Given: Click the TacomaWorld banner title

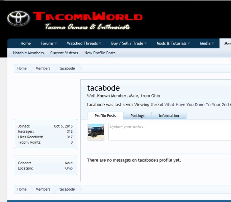Looking at the screenshot, I should tap(88, 16).
